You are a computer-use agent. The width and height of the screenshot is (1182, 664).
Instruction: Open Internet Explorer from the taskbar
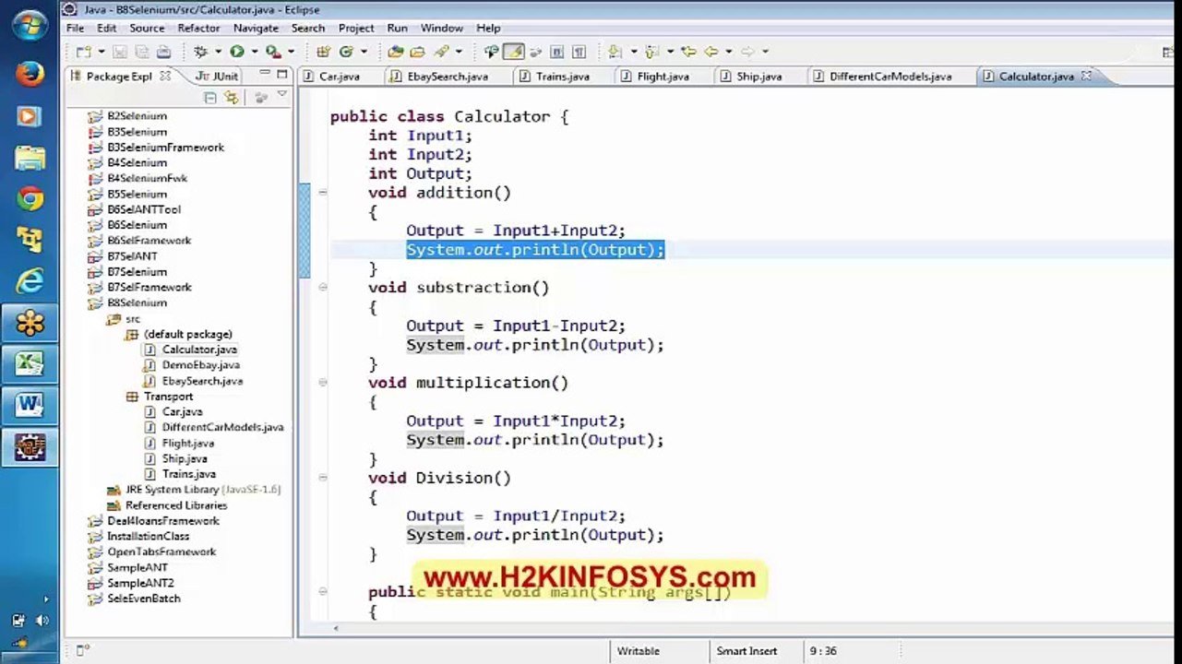tap(30, 280)
